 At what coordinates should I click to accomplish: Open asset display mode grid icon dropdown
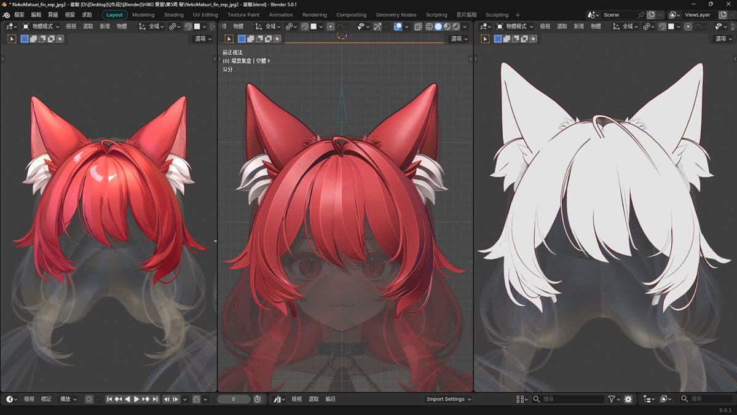(x=522, y=399)
